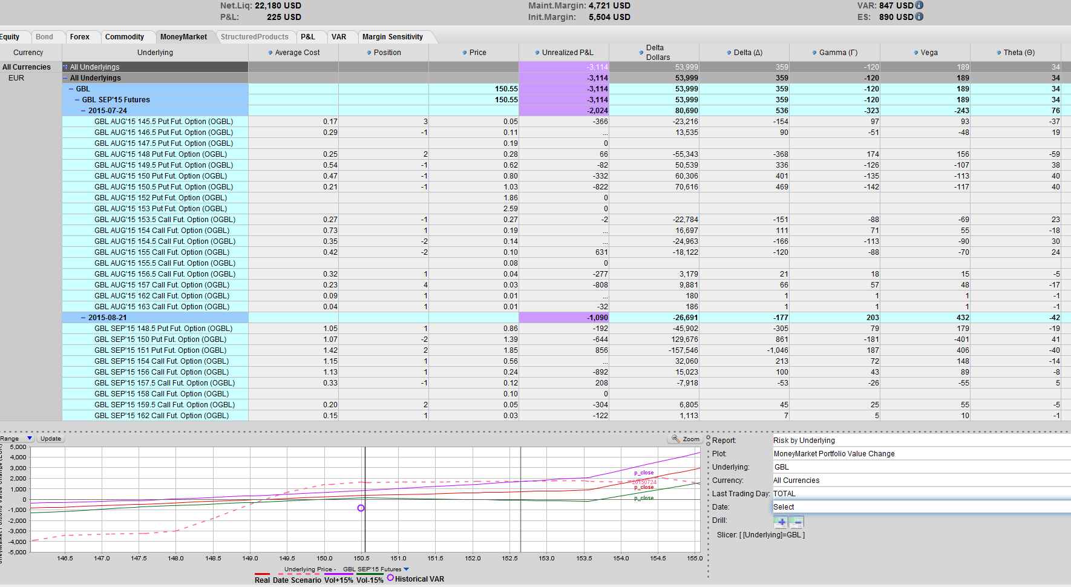Click the Date Select field

tap(922, 507)
